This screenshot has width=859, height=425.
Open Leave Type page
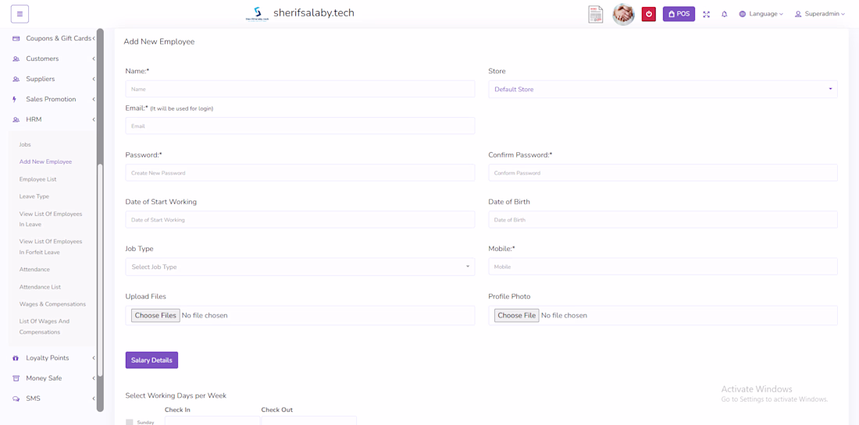tap(34, 196)
